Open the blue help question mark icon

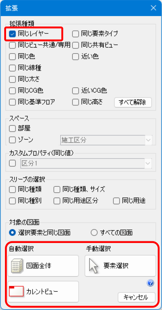(x=150, y=283)
